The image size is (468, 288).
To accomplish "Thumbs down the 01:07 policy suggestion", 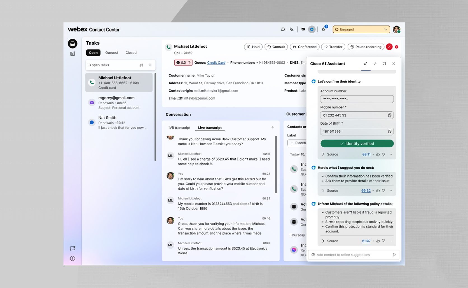I will [384, 241].
